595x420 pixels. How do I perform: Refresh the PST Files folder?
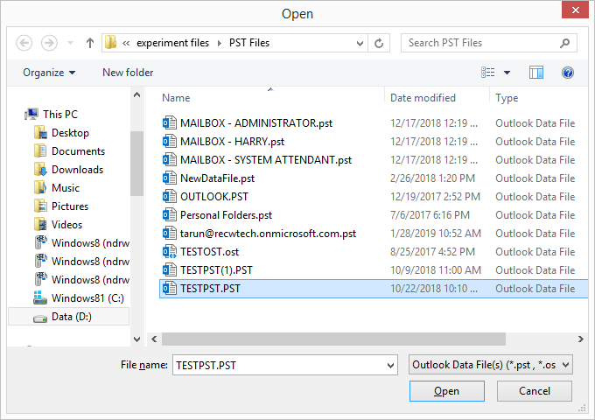[379, 43]
